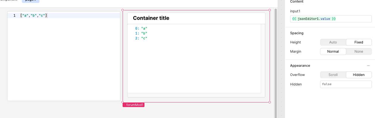Set Height to Auto
The image size is (375, 118).
(x=333, y=42)
